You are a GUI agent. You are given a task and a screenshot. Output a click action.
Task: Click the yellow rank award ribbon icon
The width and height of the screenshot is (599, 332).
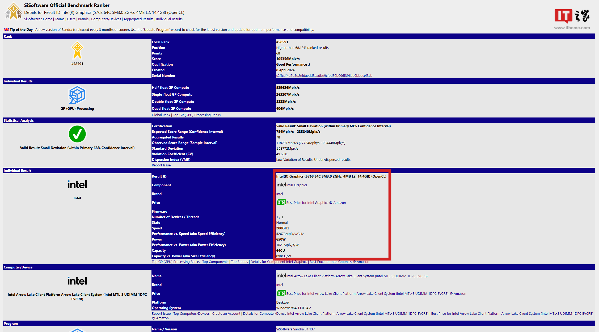[x=77, y=50]
